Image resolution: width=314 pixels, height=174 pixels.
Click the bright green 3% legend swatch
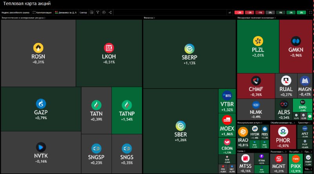point(301,13)
